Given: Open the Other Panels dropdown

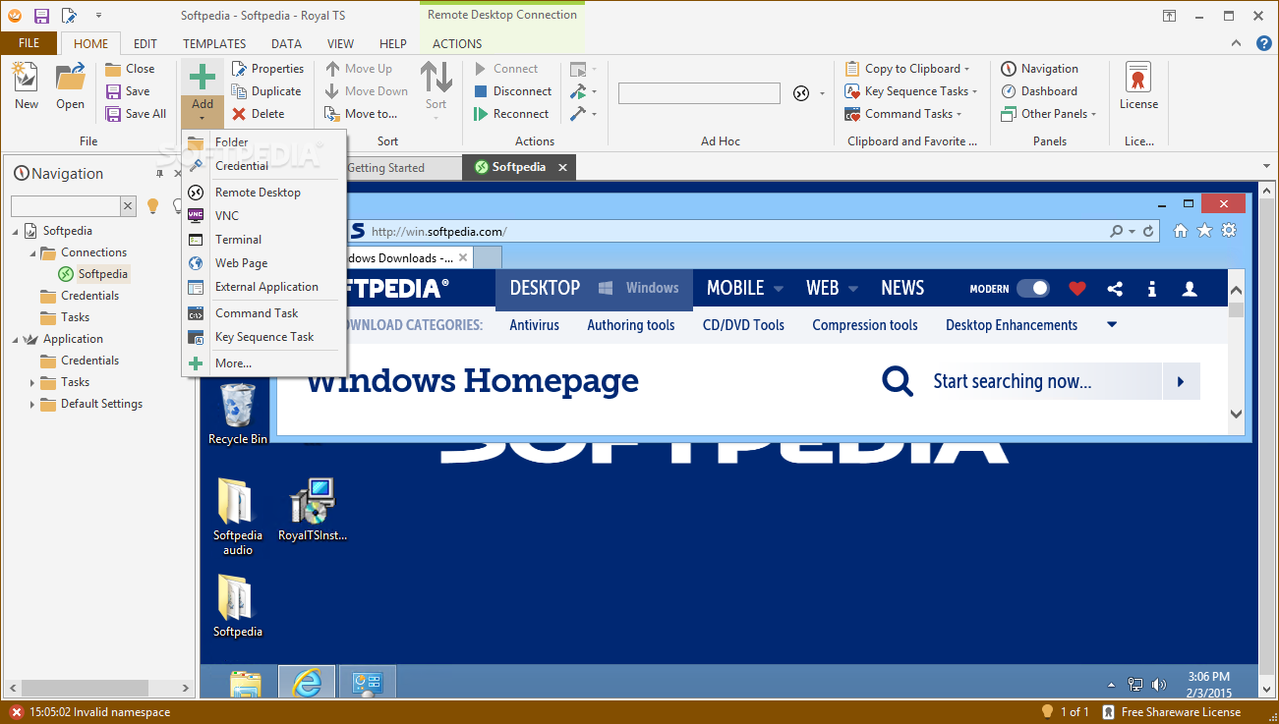Looking at the screenshot, I should [x=1093, y=114].
